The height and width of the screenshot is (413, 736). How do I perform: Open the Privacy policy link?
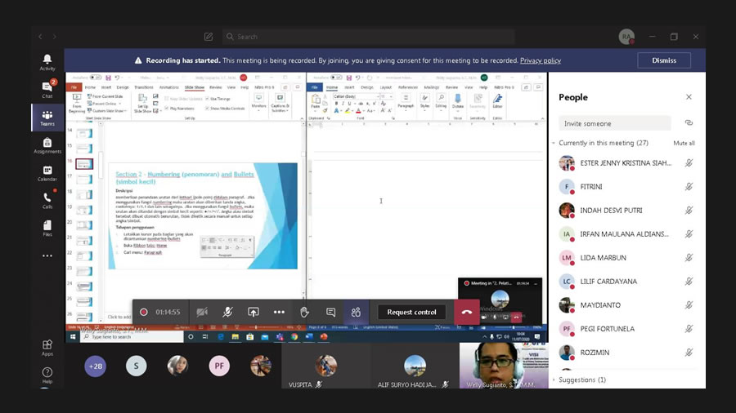coord(540,60)
